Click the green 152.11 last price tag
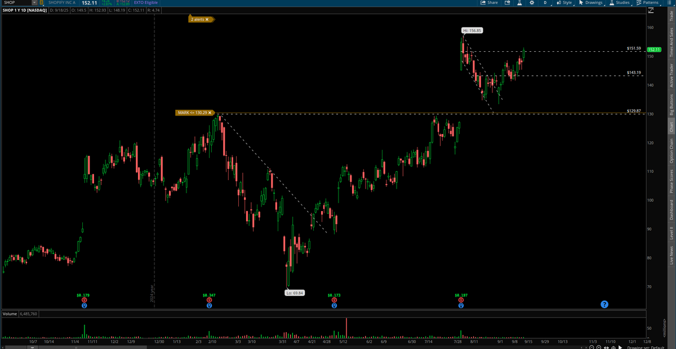Screen dimensions: 676x349 pyautogui.click(x=653, y=50)
